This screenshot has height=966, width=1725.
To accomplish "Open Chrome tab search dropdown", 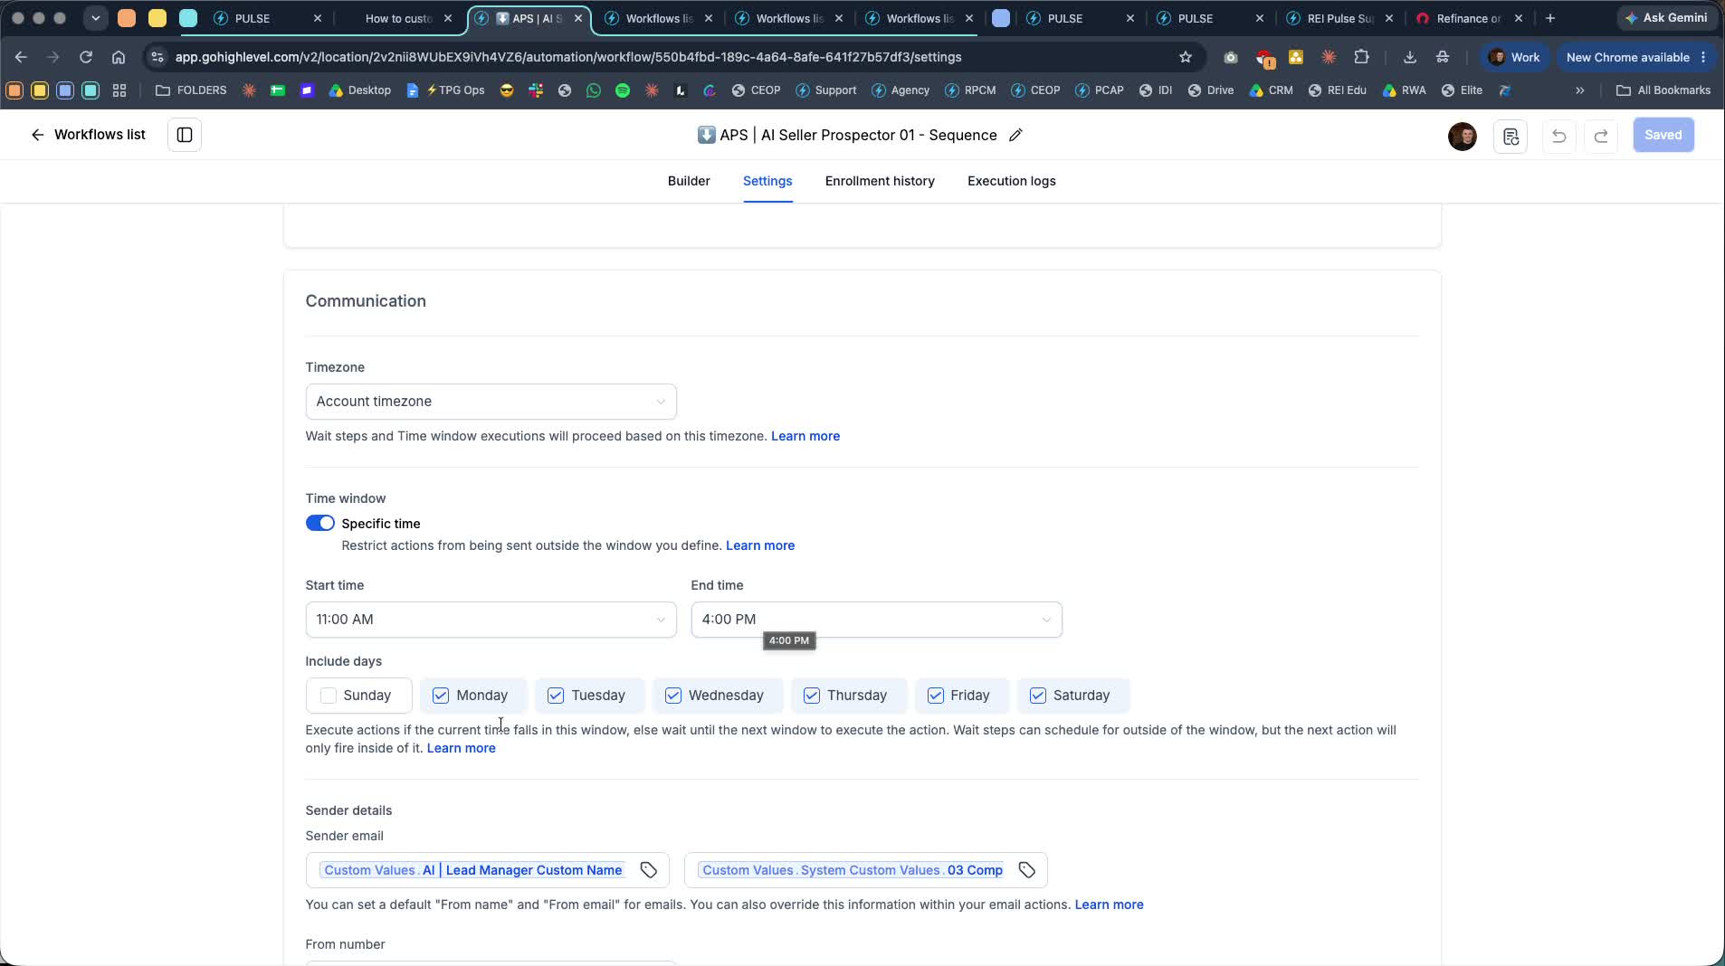I will coord(96,18).
